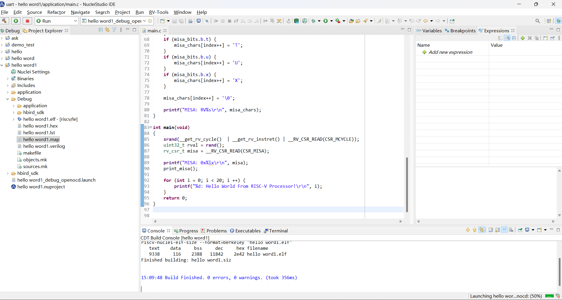Click Add new expression entry

(x=450, y=52)
